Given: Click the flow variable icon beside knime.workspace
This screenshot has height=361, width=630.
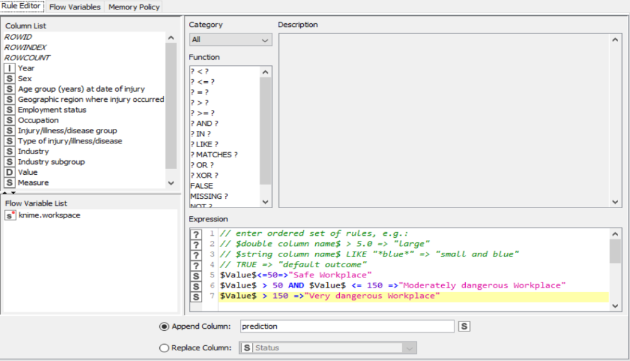Looking at the screenshot, I should [10, 215].
